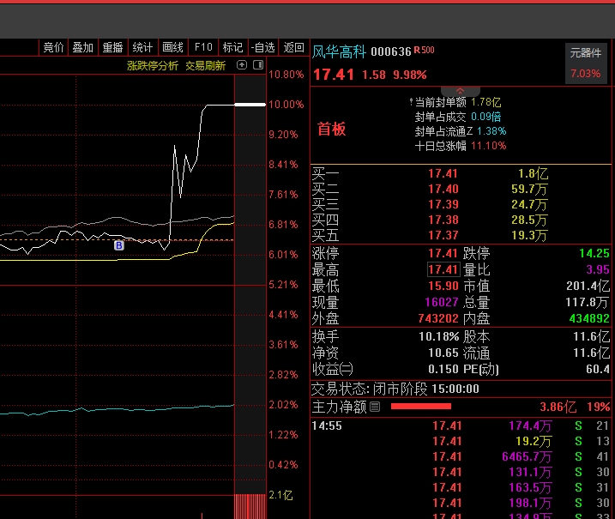Click the B buy marker on chart
Screen dimensions: 615x519
pos(119,245)
